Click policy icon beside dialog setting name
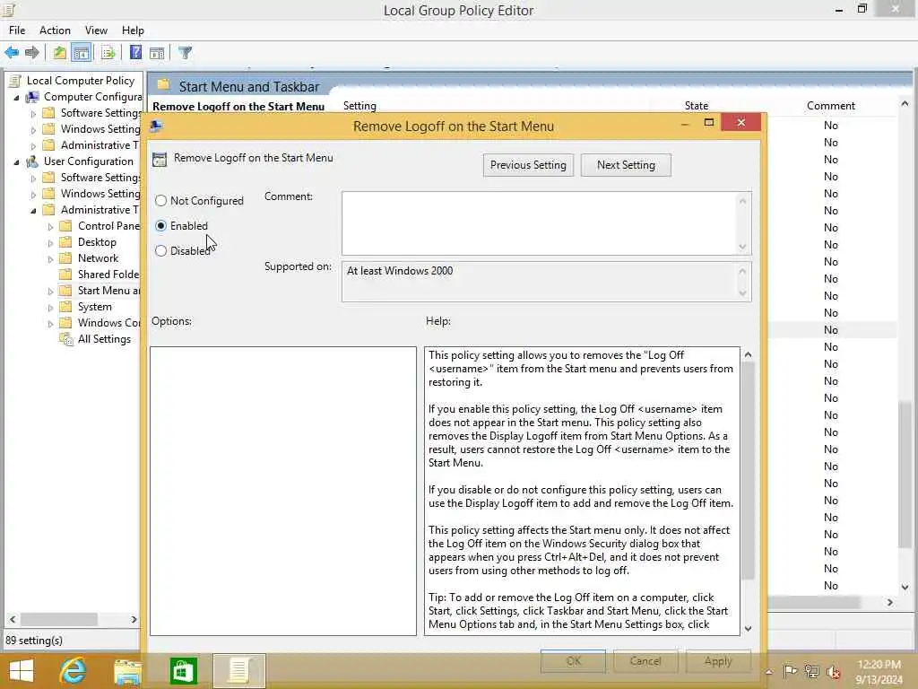The width and height of the screenshot is (918, 689). click(160, 159)
